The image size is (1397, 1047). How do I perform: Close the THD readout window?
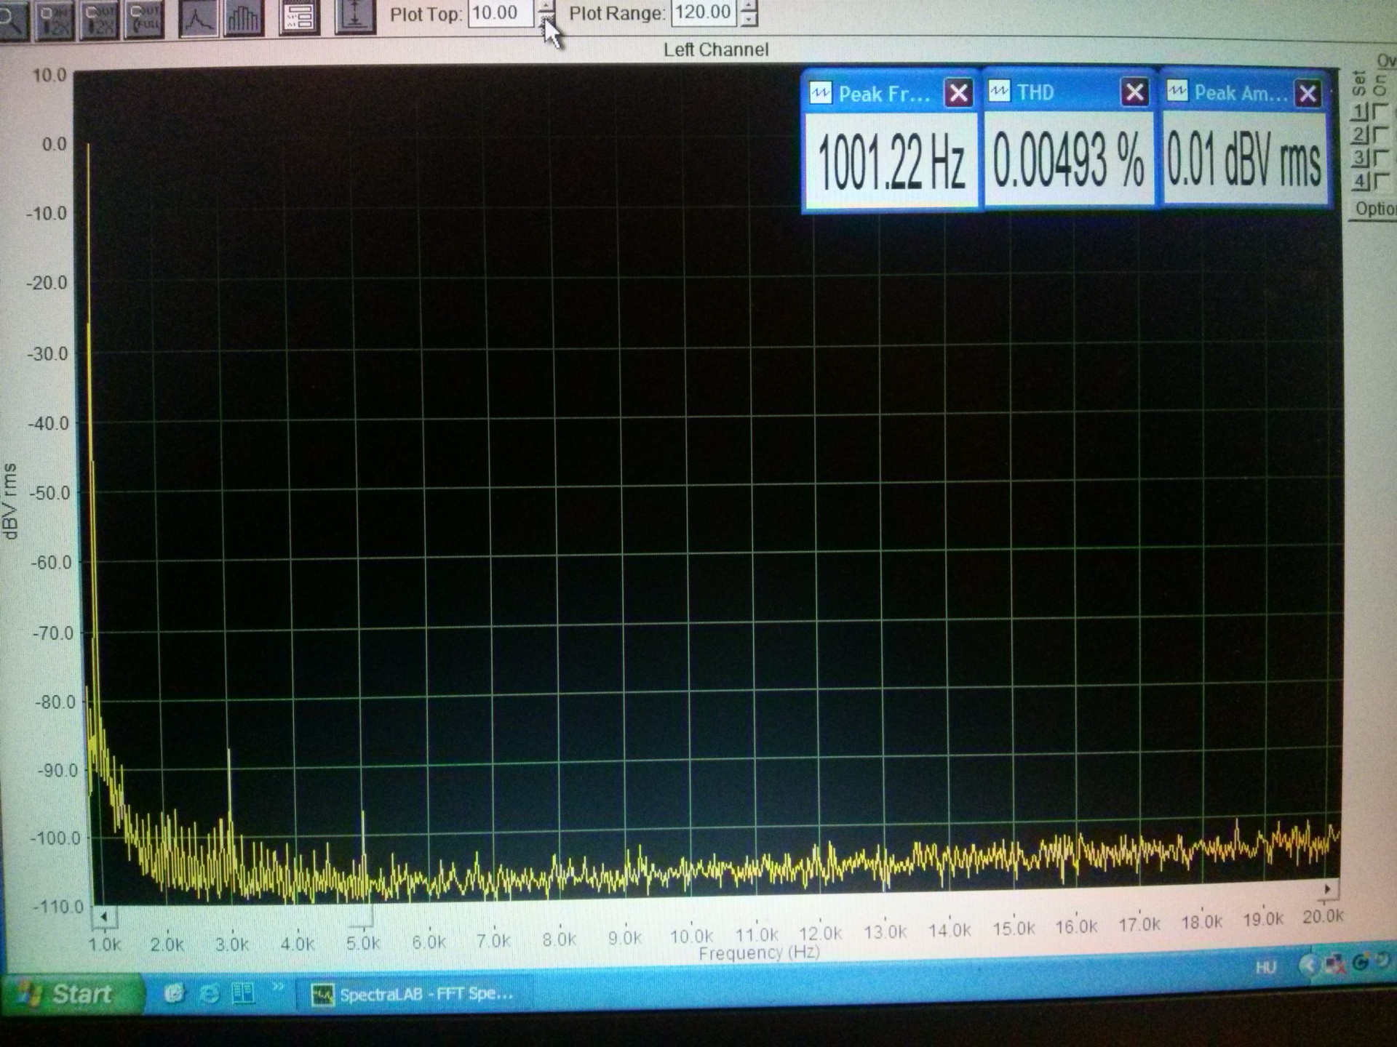tap(1134, 92)
